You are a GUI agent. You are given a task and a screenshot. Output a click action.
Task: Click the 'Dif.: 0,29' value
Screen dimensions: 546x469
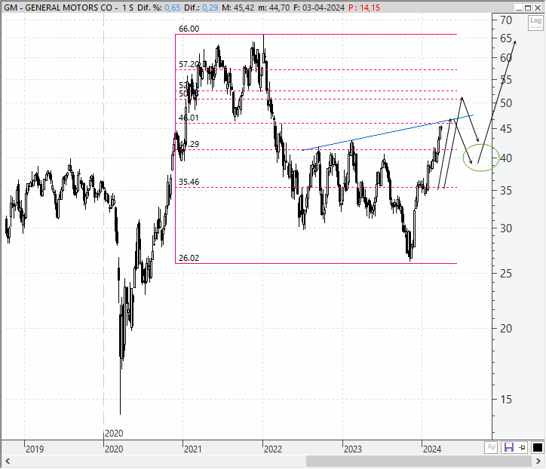click(x=201, y=8)
